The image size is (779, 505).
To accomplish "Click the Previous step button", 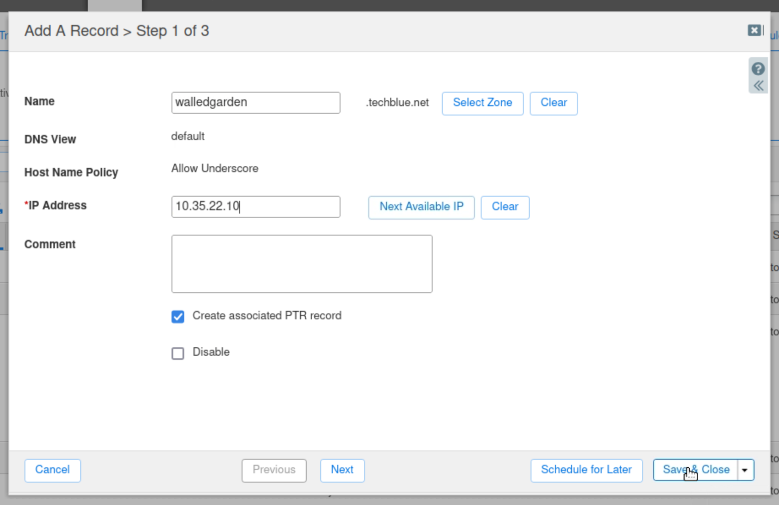I will [x=274, y=470].
